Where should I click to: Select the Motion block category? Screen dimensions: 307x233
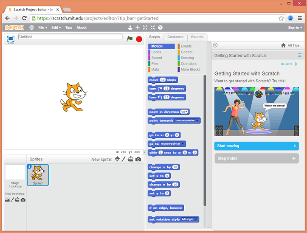(x=161, y=46)
